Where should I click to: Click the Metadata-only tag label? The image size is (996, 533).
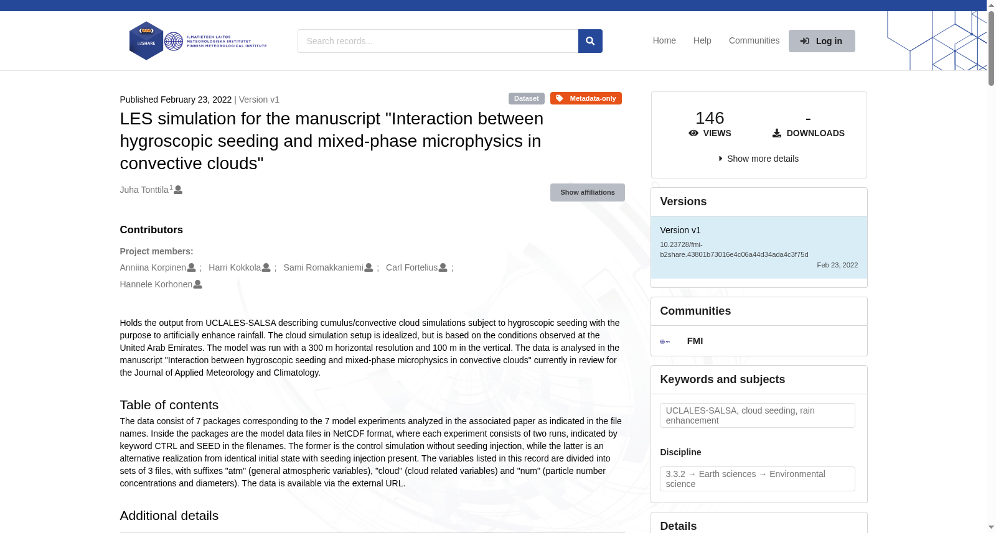click(x=586, y=98)
